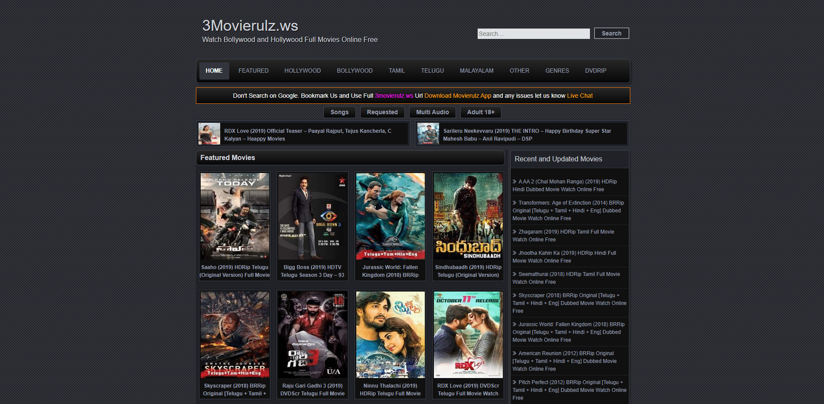Open the Raju Gari Gadhi 3 poster
The height and width of the screenshot is (404, 824).
coord(313,334)
